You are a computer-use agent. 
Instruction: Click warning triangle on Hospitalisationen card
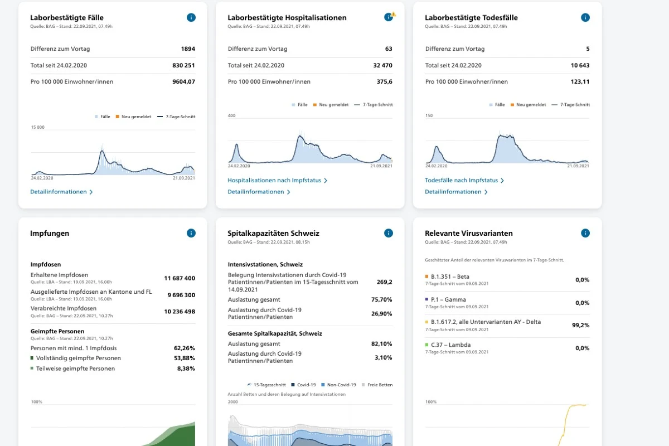tap(394, 14)
